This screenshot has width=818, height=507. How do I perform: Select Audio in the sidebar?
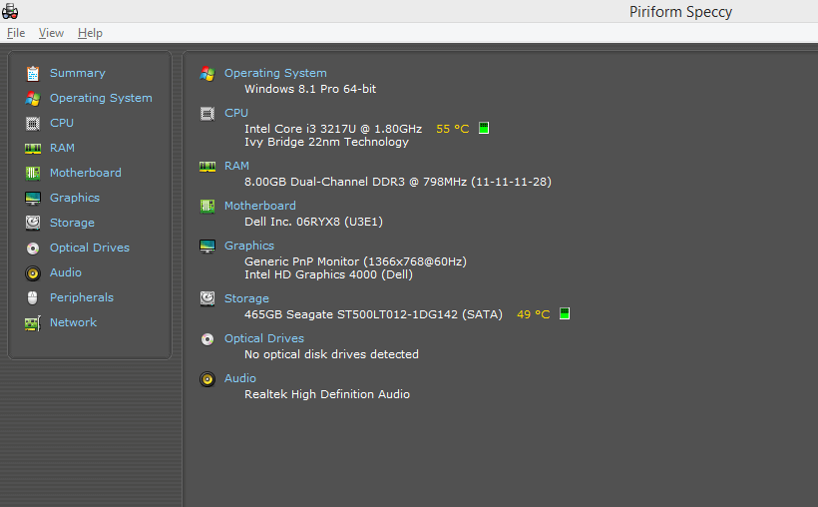click(x=65, y=272)
